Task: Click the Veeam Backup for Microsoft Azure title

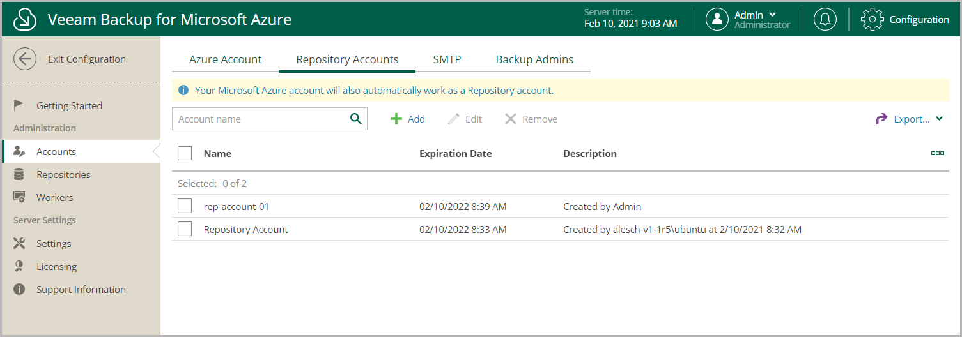Action: [x=170, y=20]
